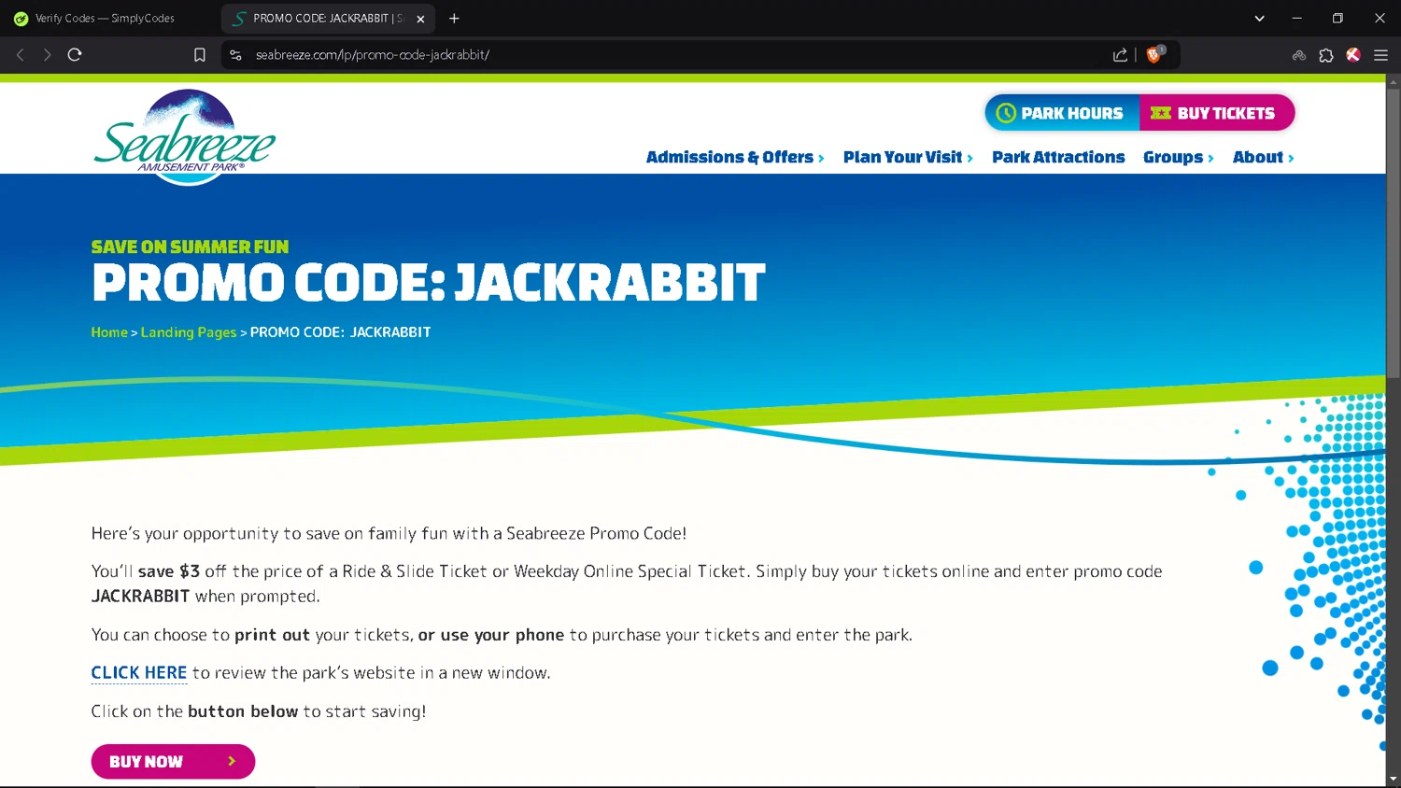Restore down the browser window
The image size is (1401, 788).
click(1337, 18)
